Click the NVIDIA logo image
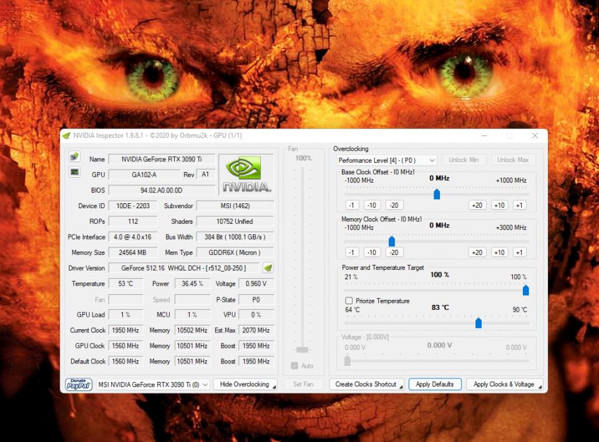The image size is (599, 442). tap(247, 174)
